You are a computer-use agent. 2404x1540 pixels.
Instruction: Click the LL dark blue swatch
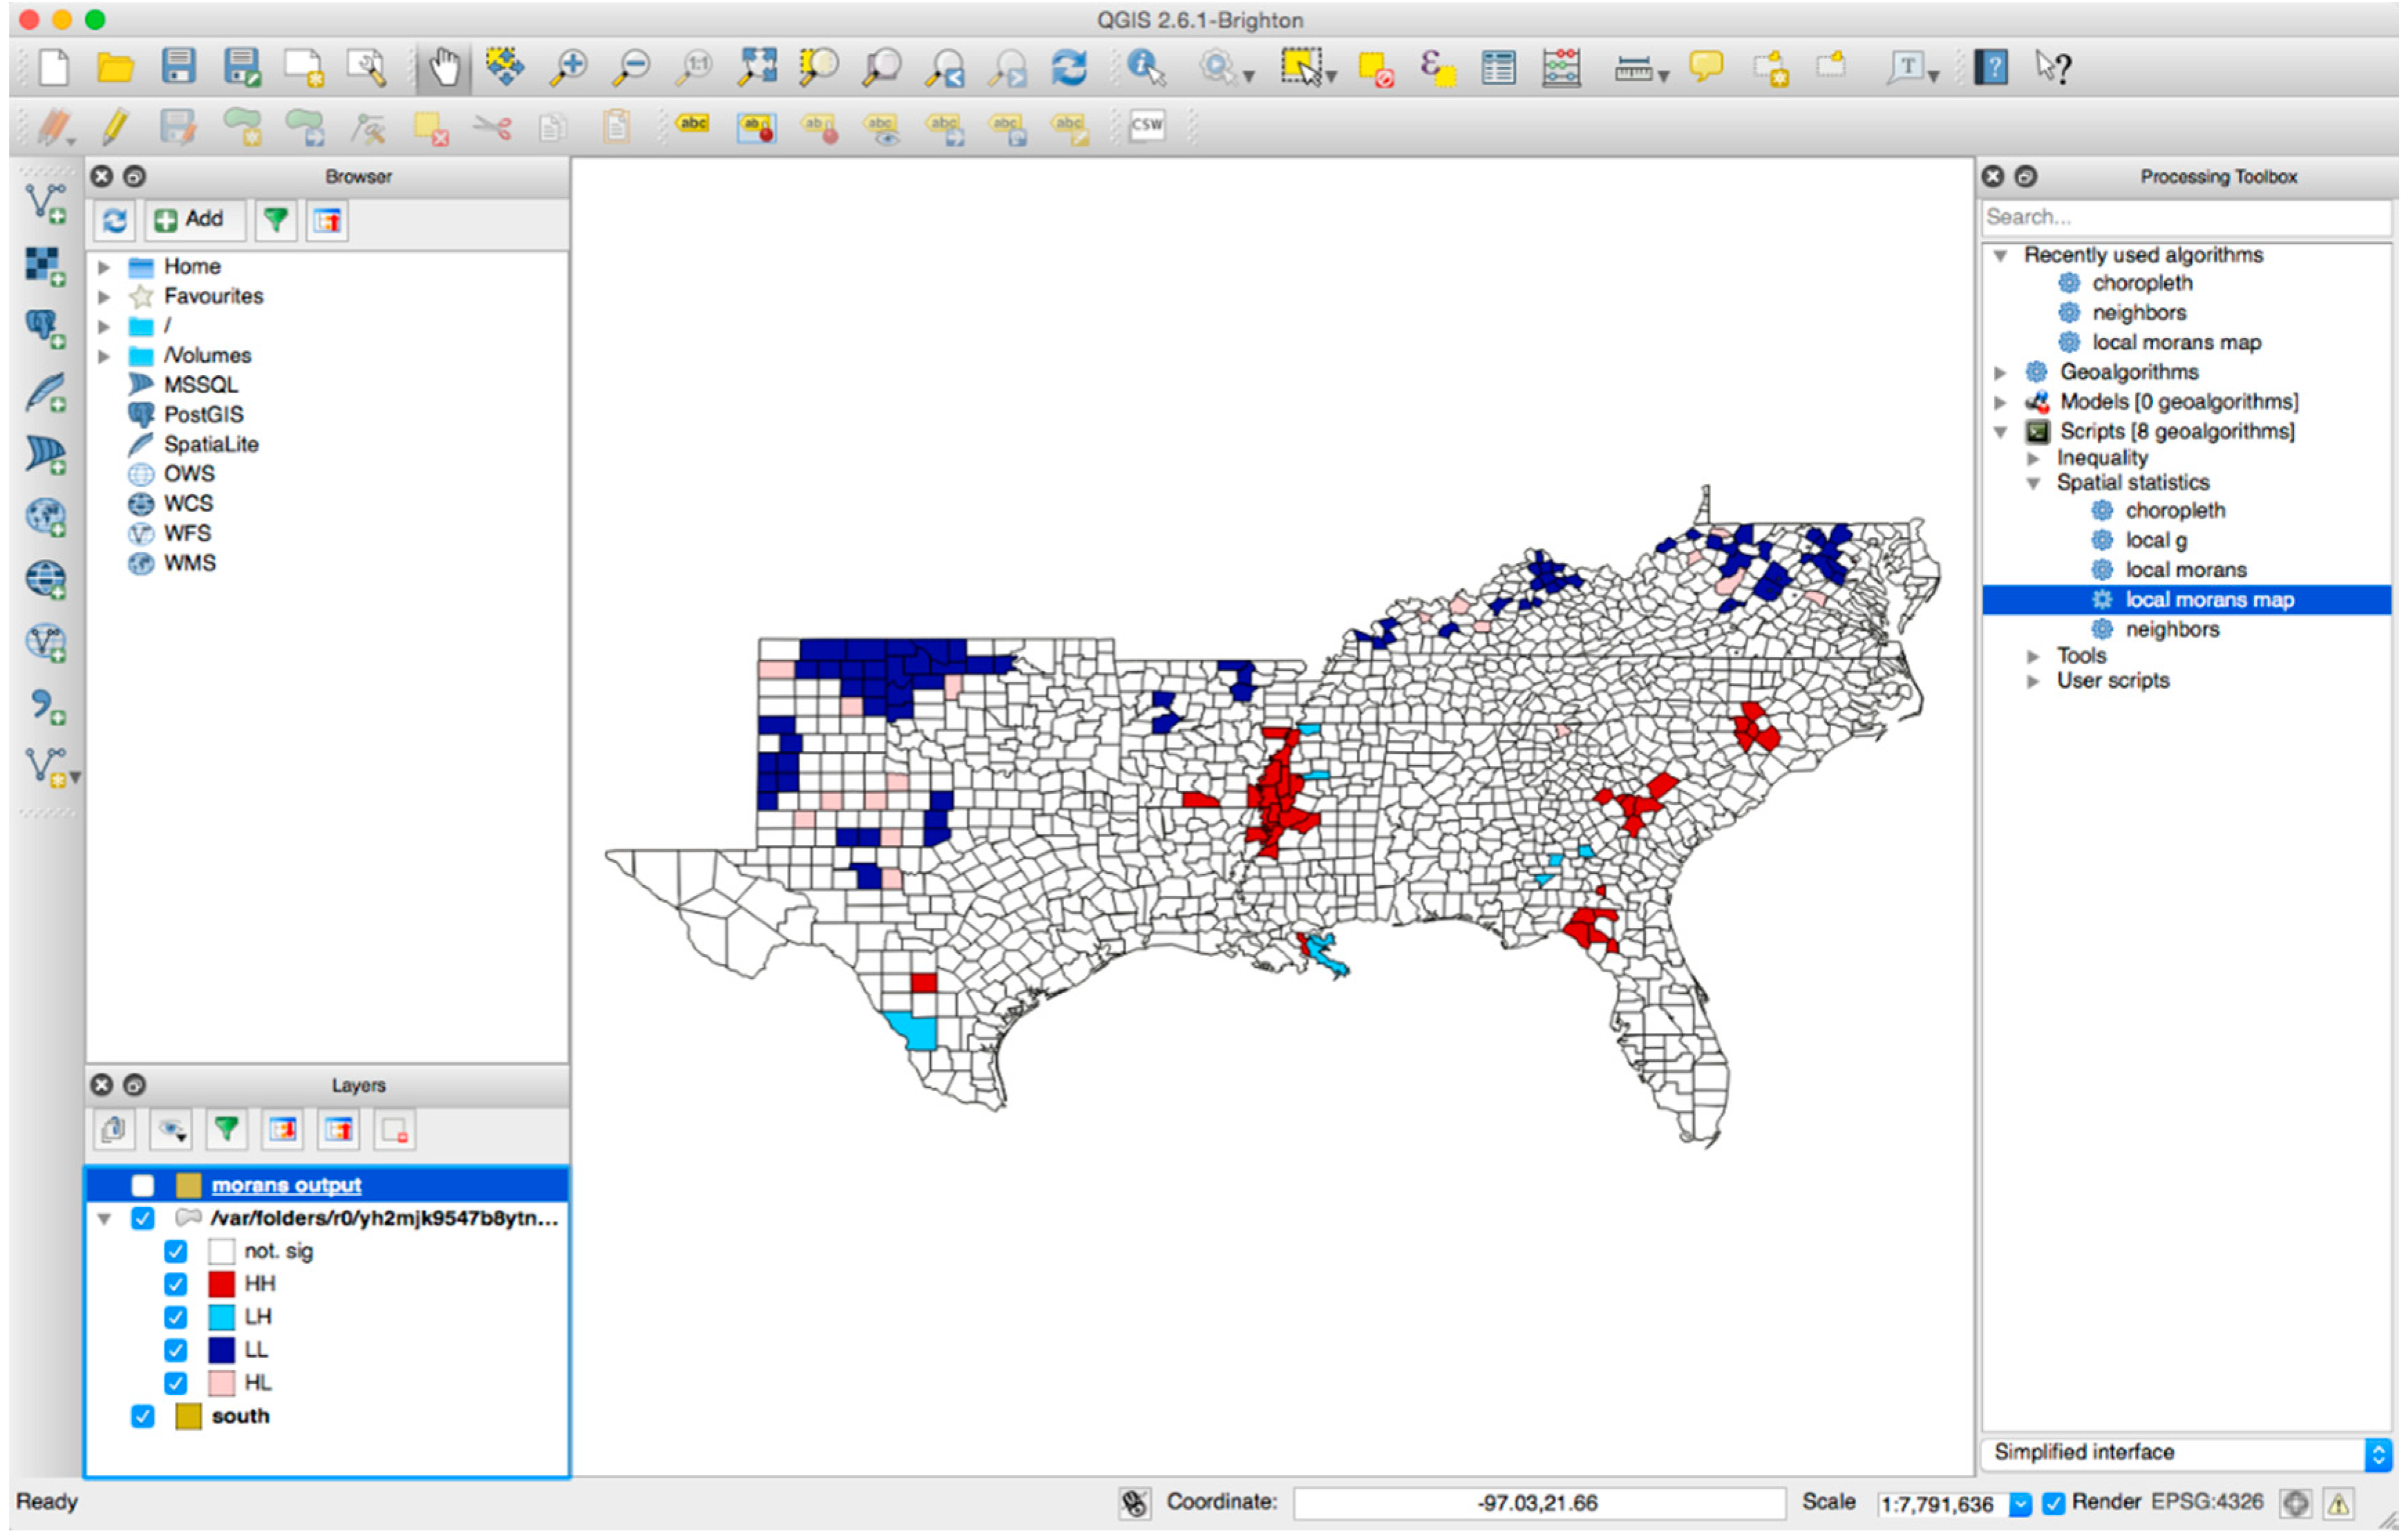click(221, 1350)
